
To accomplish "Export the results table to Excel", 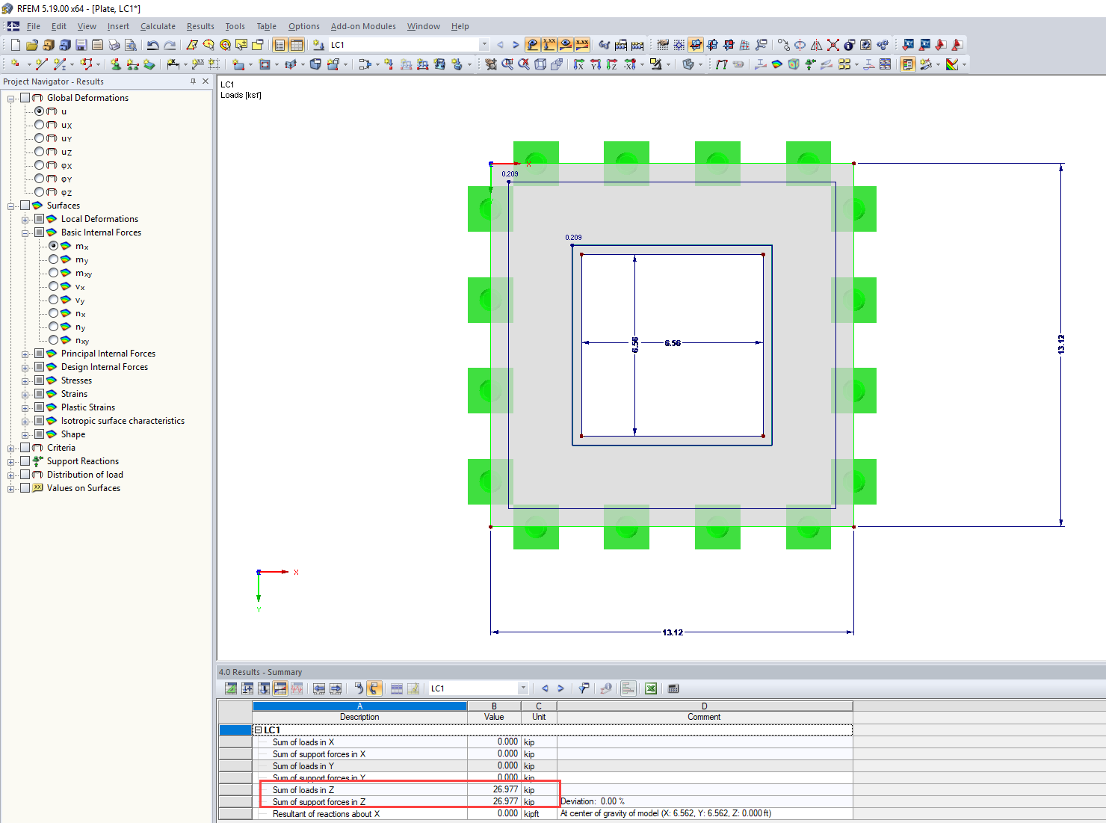I will [x=651, y=688].
